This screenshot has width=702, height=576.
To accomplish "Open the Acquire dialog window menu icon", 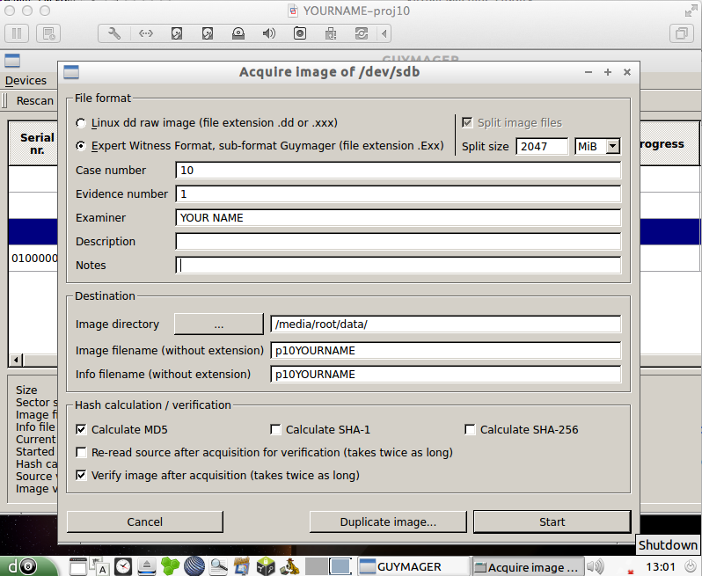I will tap(71, 72).
